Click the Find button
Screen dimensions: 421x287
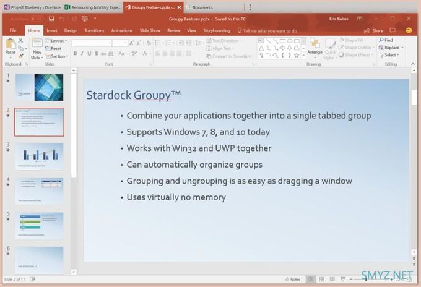[x=386, y=40]
